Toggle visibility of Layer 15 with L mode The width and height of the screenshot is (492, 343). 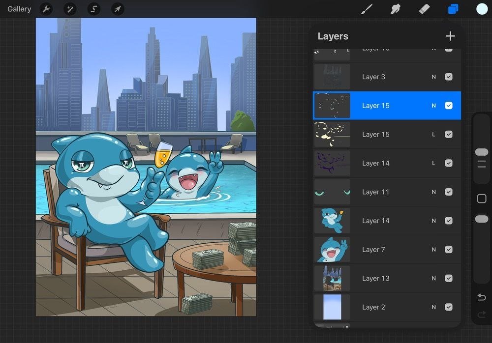[449, 135]
